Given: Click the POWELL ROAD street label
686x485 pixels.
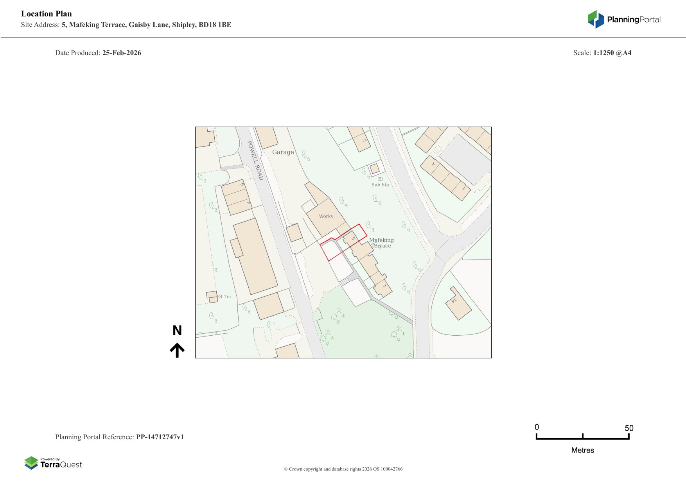Looking at the screenshot, I should (255, 160).
